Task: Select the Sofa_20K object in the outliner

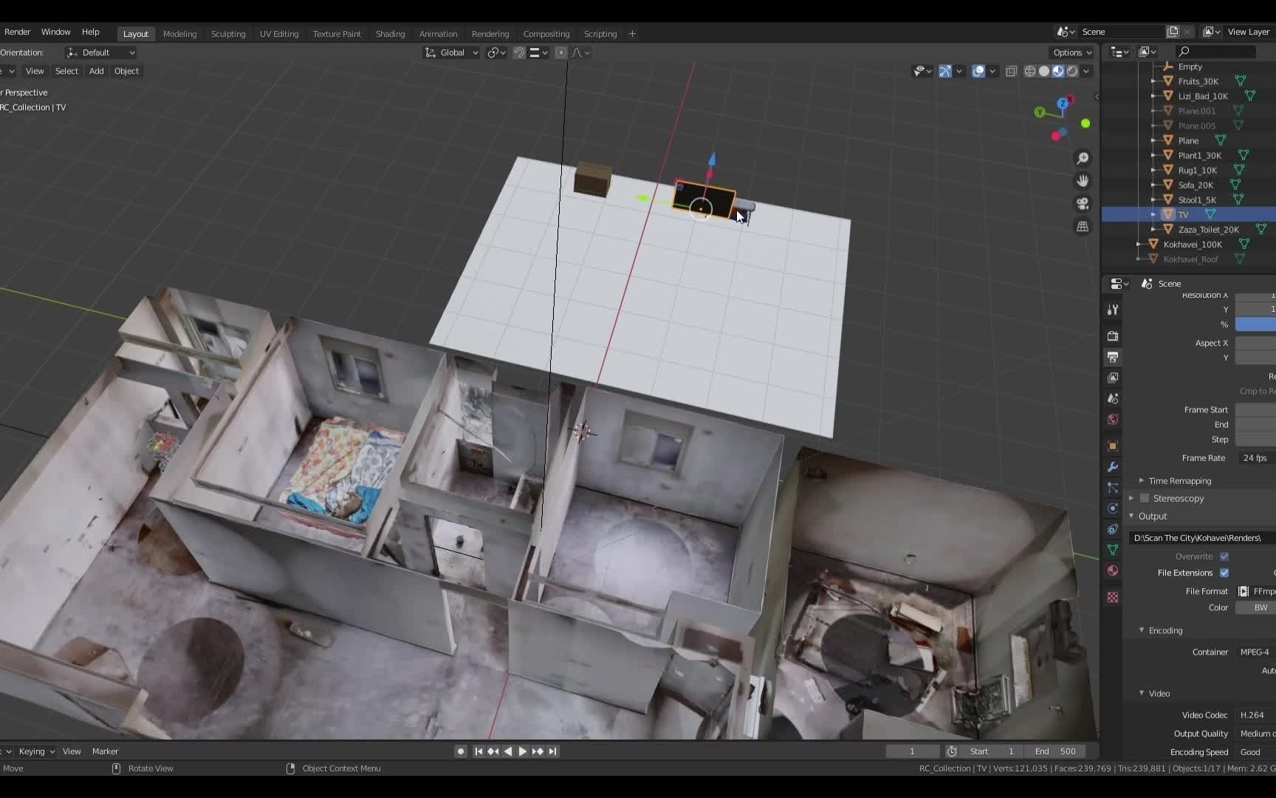Action: pyautogui.click(x=1196, y=185)
